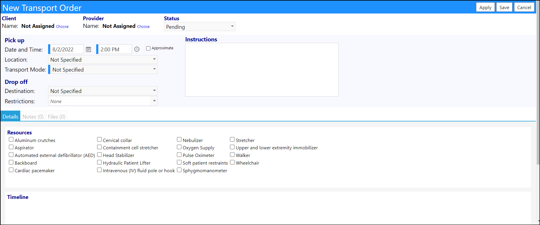Enable the Cervical collar resource
Screen dimensions: 540x225
click(x=99, y=139)
